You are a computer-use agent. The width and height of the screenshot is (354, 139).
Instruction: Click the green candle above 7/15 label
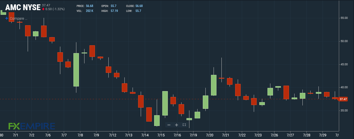tap(165, 103)
